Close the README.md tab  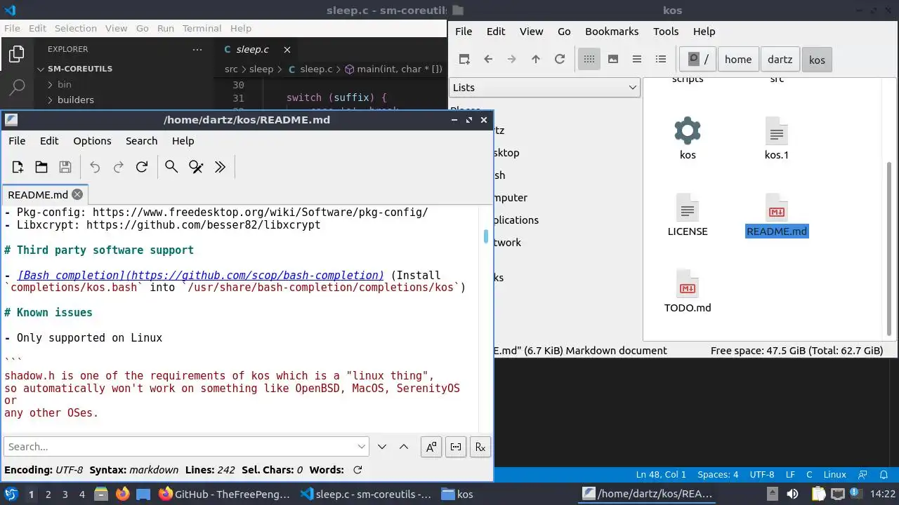[77, 195]
